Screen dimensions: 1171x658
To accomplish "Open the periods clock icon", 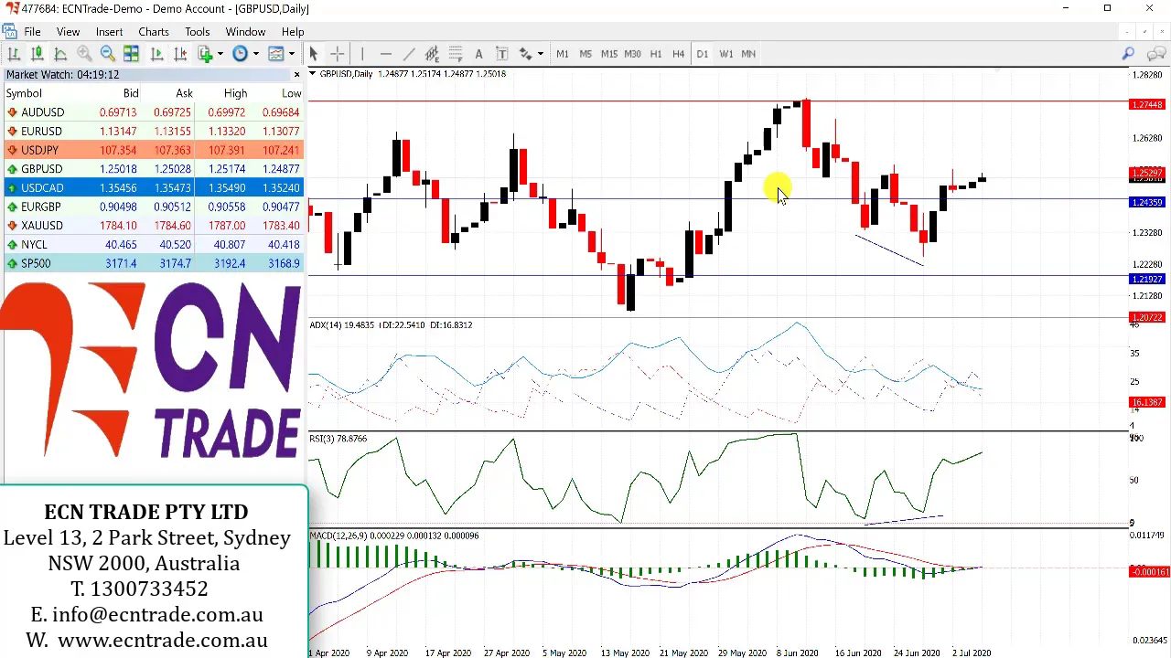I will click(x=240, y=54).
